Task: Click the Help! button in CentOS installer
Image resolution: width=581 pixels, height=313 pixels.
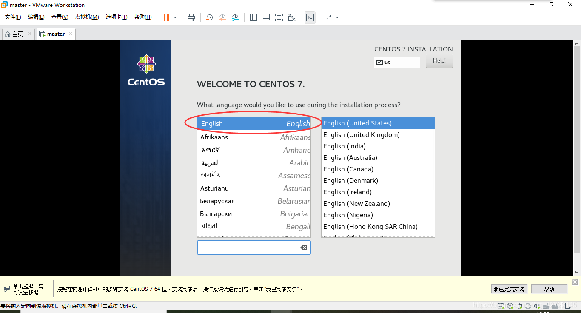Action: tap(439, 60)
